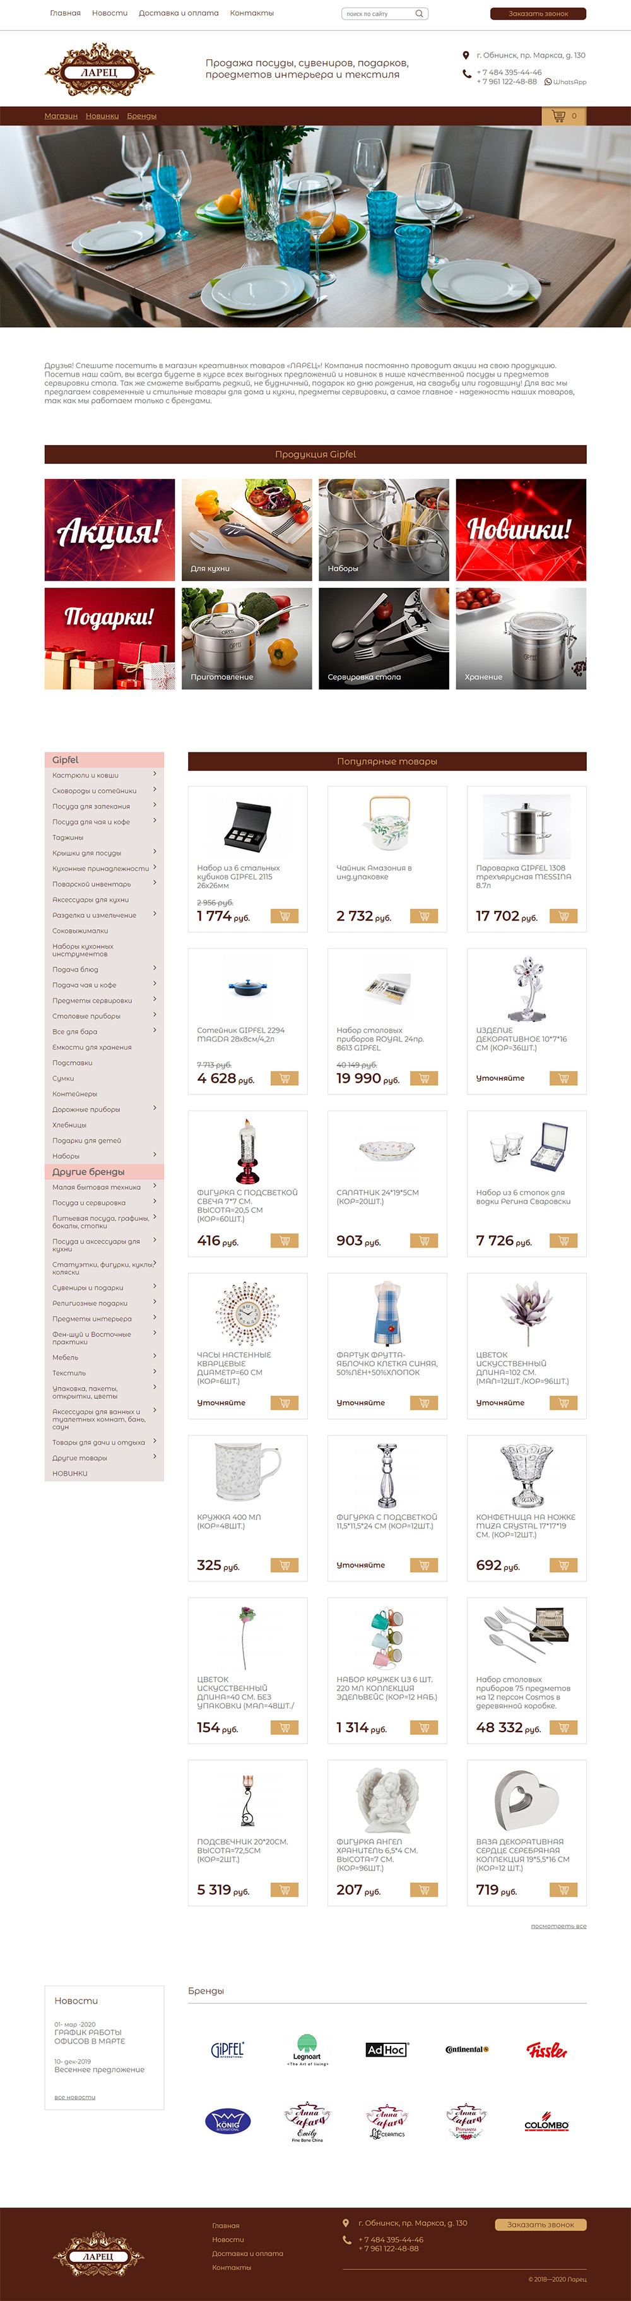Open the Доставка и оплата top menu item
Image resolution: width=631 pixels, height=2301 pixels.
[179, 13]
